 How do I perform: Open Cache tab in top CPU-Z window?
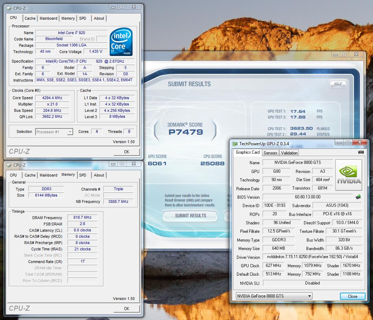coord(30,18)
